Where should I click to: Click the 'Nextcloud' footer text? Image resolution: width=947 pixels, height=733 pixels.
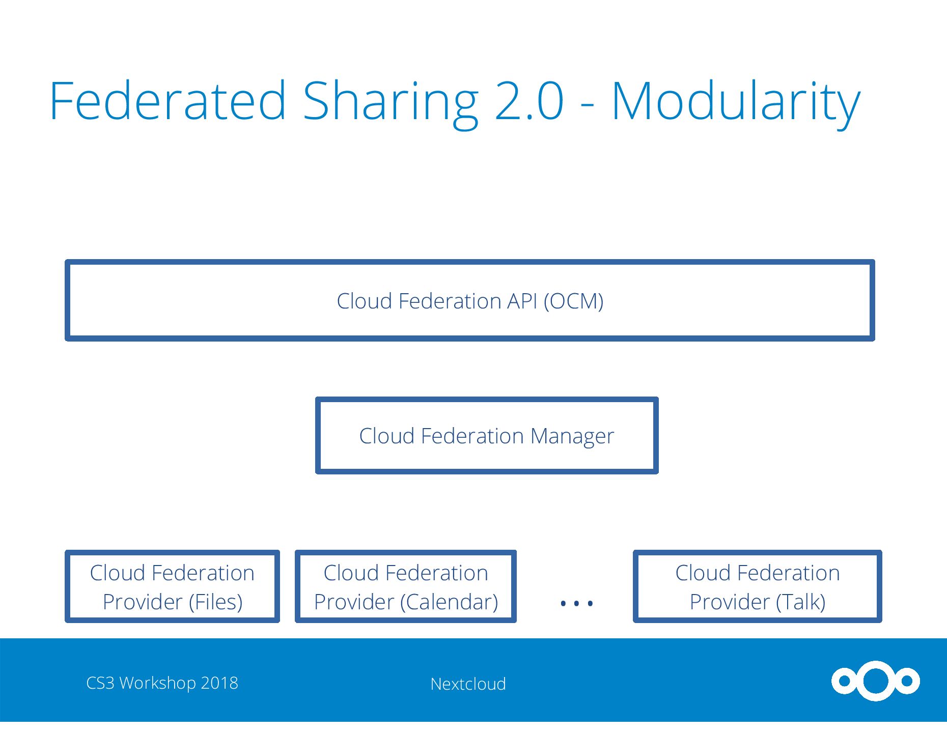pos(468,684)
